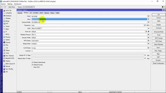This screenshot has height=93, width=166.
Task: Switch to the General tab
Action: 20,13
